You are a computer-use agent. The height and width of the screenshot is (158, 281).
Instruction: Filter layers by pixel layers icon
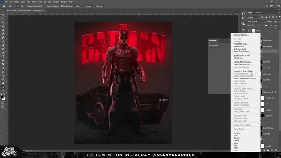[262, 17]
